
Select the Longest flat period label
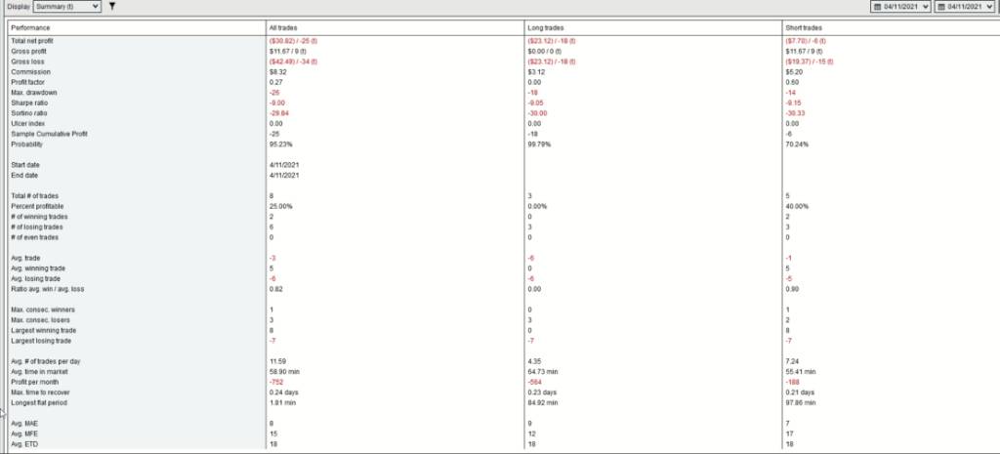(39, 402)
